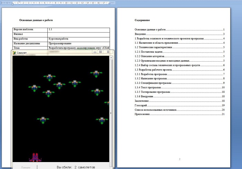The height and width of the screenshot is (169, 242).
Task: Click the 'Вы сбили: 2 самолетов' score text
Action: click(76, 167)
